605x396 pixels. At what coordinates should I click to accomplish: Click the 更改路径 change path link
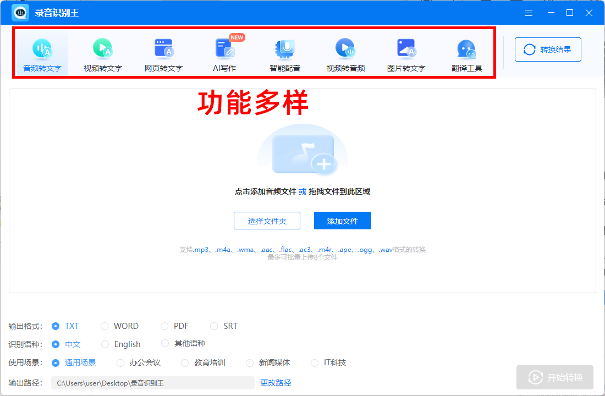pyautogui.click(x=275, y=382)
